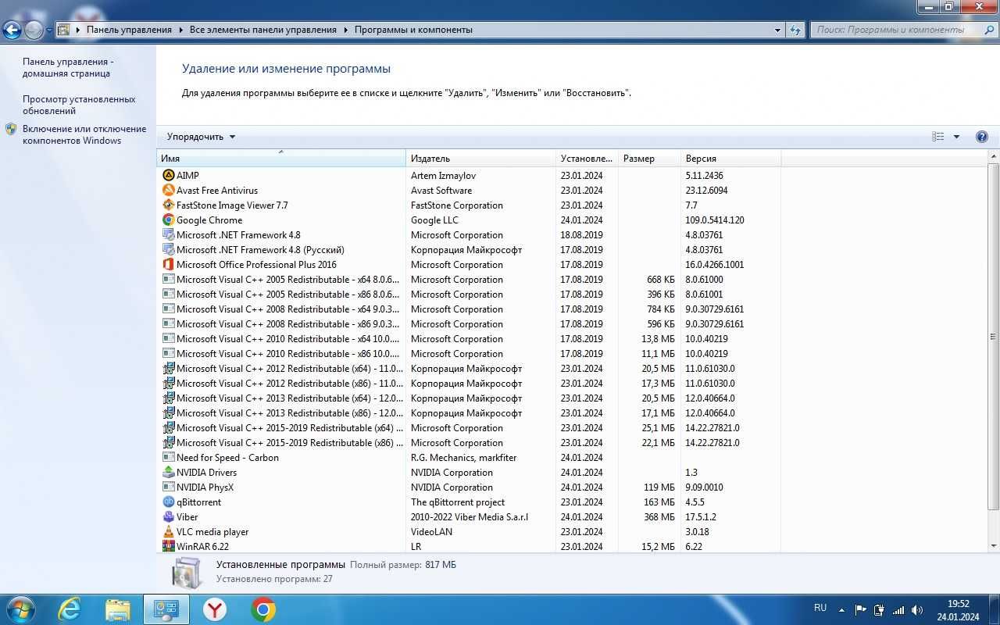The width and height of the screenshot is (1000, 625).
Task: Select Microsoft Visual C++ 2010 Redistributable x64 row
Action: [469, 339]
